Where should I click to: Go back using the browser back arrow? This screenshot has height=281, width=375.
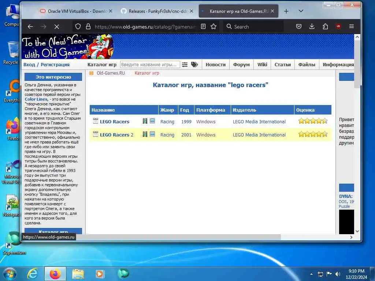coord(30,26)
